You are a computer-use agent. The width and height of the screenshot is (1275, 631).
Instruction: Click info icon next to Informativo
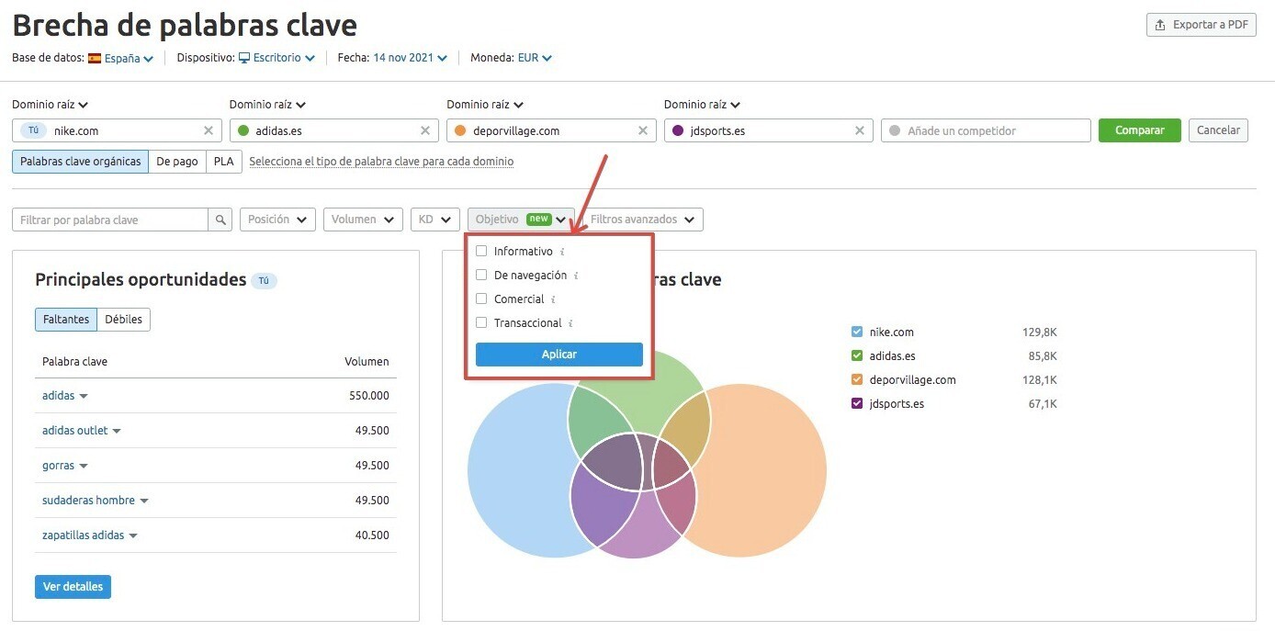(x=562, y=252)
